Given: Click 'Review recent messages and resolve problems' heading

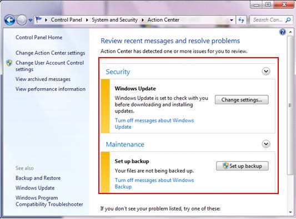Looking at the screenshot, I should coord(170,41).
